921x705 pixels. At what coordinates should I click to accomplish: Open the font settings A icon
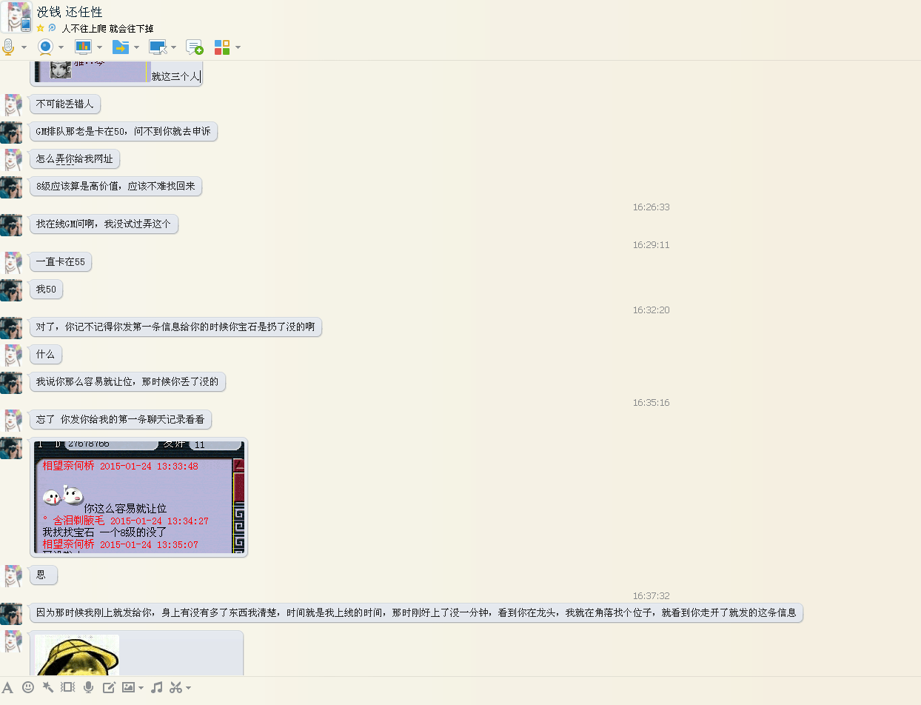[x=7, y=687]
